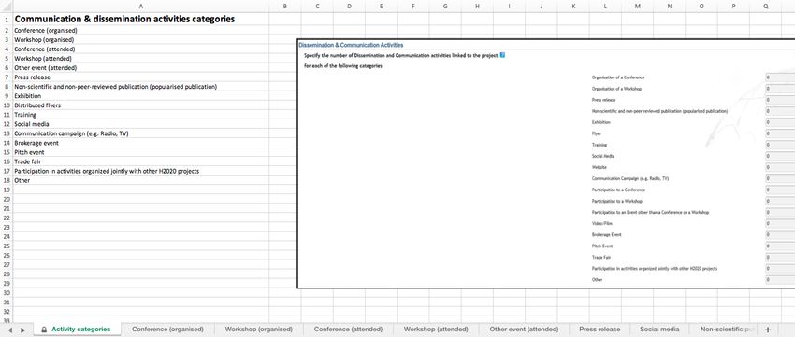
Task: Open the Press release sheet tab
Action: (600, 329)
